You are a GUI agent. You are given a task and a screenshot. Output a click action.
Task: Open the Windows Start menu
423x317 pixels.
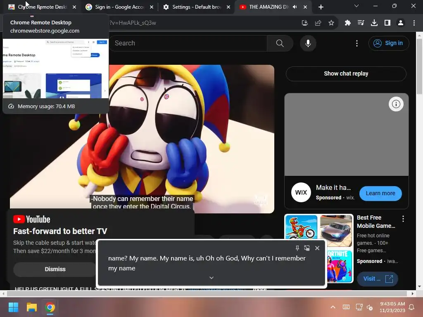[x=13, y=307]
